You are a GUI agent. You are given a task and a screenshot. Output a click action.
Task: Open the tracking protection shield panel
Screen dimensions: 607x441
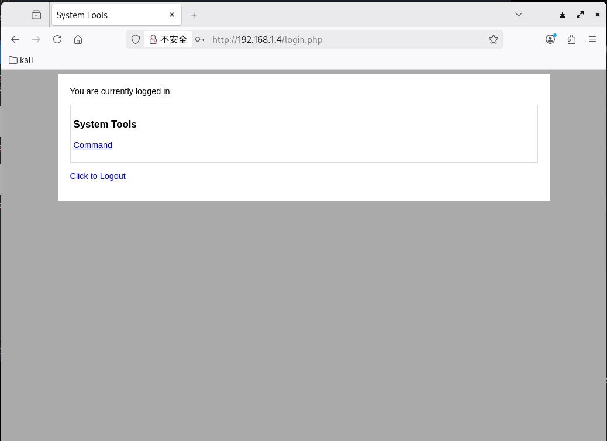point(136,39)
